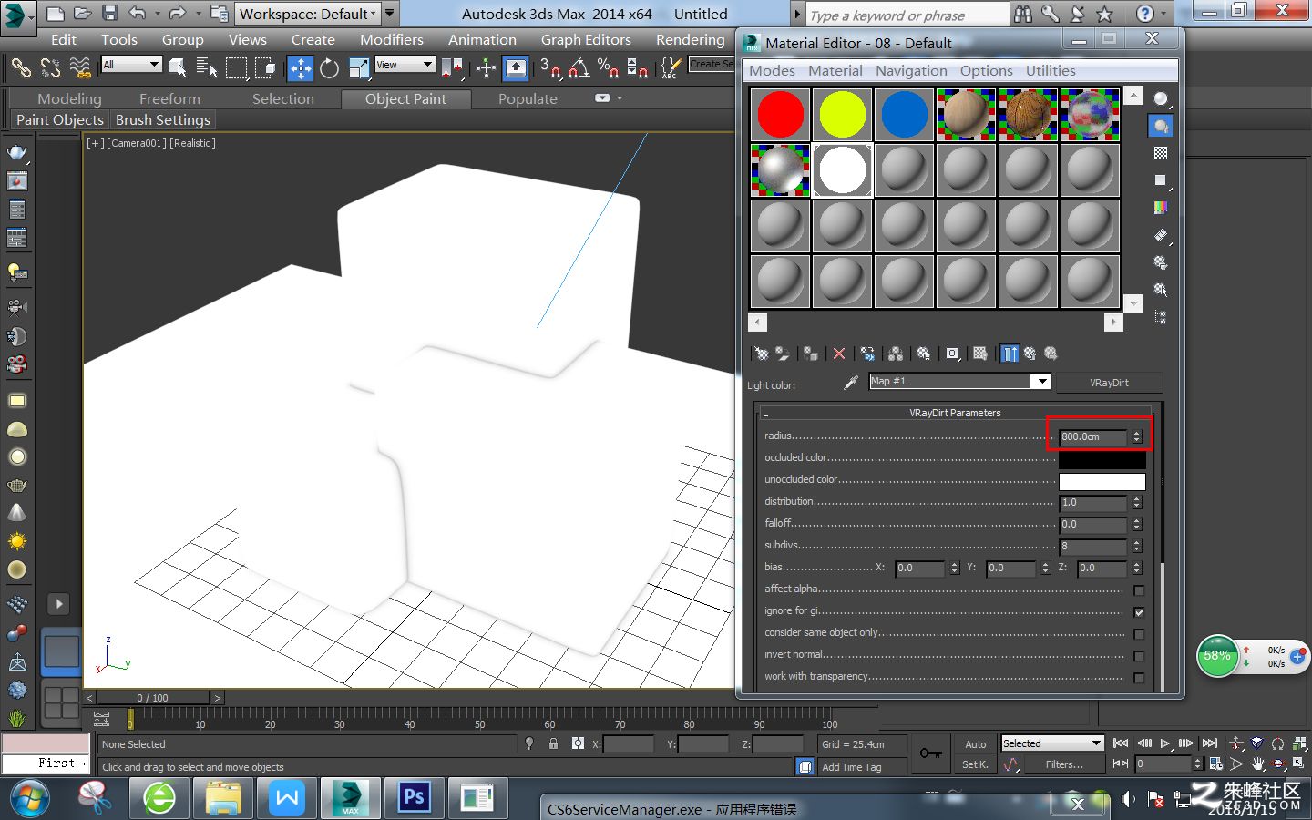Toggle the Percent Snap icon
The width and height of the screenshot is (1312, 820).
pyautogui.click(x=608, y=68)
